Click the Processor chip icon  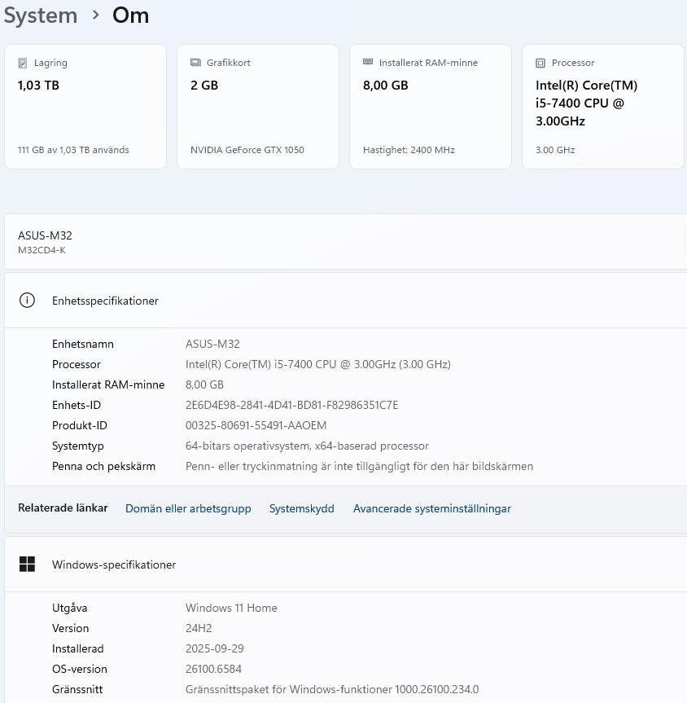point(540,63)
